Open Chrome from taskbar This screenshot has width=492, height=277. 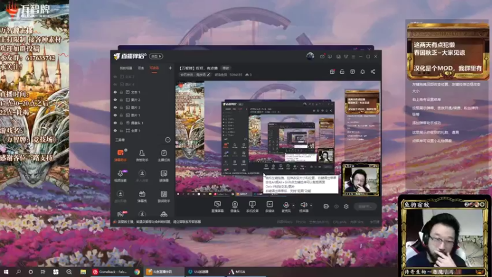tap(137, 271)
